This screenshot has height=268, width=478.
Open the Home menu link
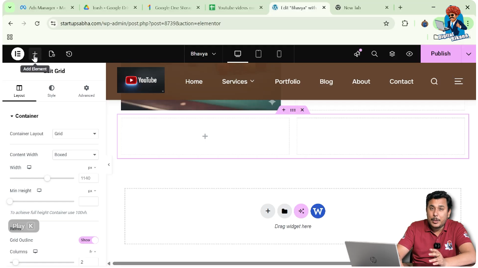(194, 82)
